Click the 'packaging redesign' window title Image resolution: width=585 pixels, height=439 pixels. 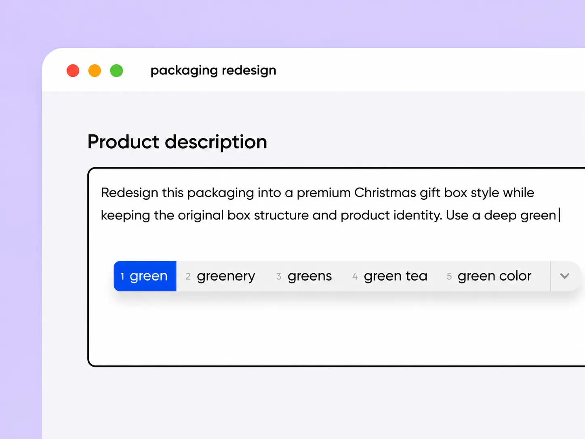[x=213, y=70]
